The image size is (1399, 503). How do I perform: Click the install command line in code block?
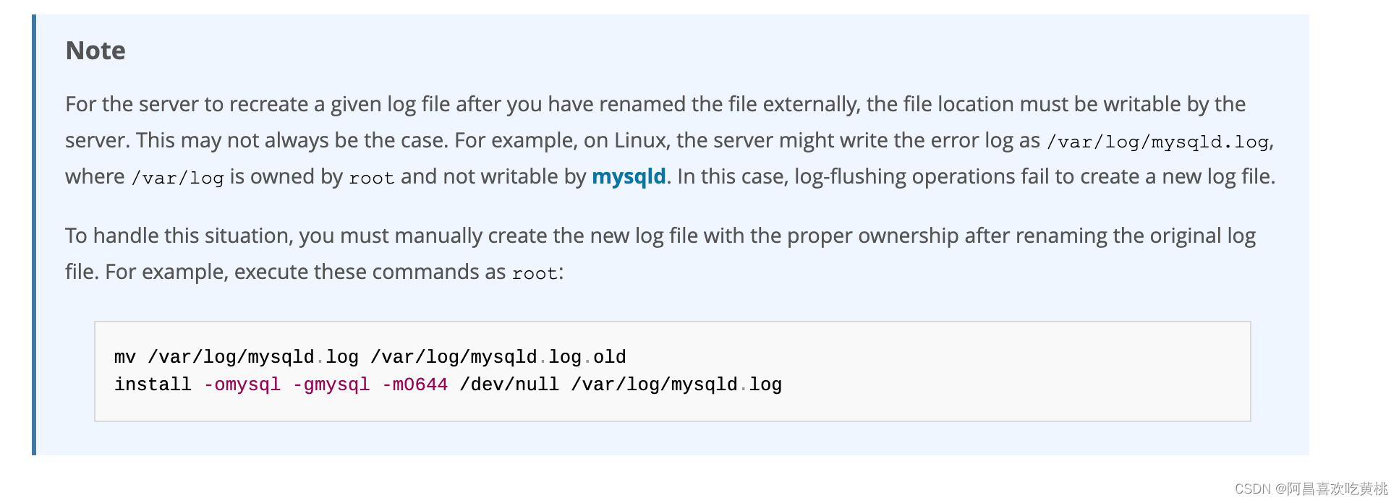[448, 384]
